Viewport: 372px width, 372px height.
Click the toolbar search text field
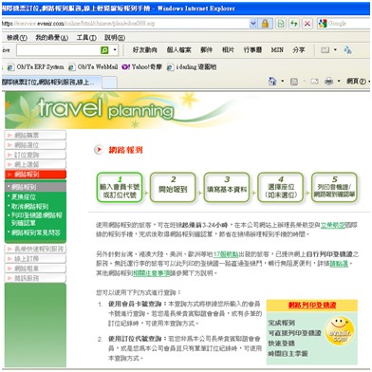(x=58, y=50)
